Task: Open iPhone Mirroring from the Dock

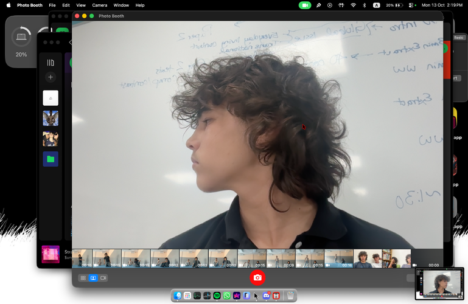Action: [x=246, y=295]
